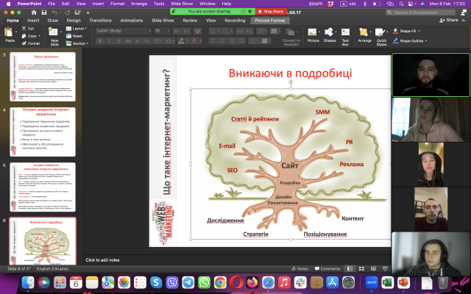Click the Arrange icon
471x294 pixels.
[x=365, y=32]
